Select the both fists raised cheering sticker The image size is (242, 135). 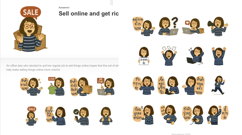pos(219,56)
